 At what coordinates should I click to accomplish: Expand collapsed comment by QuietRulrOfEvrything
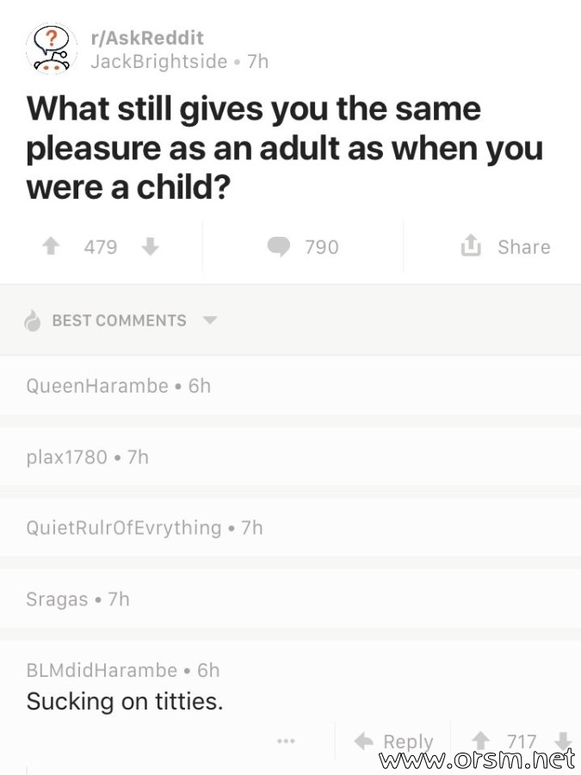(291, 528)
